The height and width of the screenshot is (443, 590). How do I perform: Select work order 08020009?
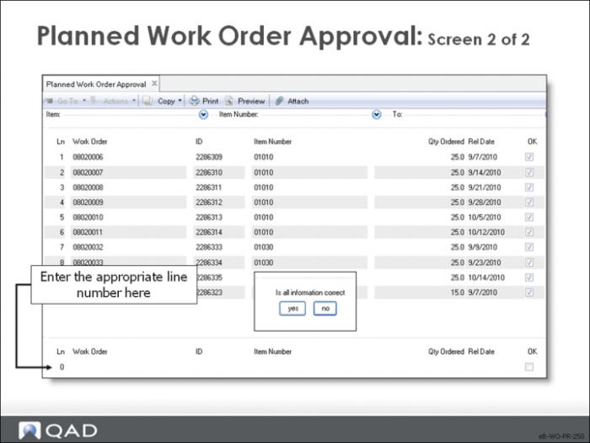point(88,203)
